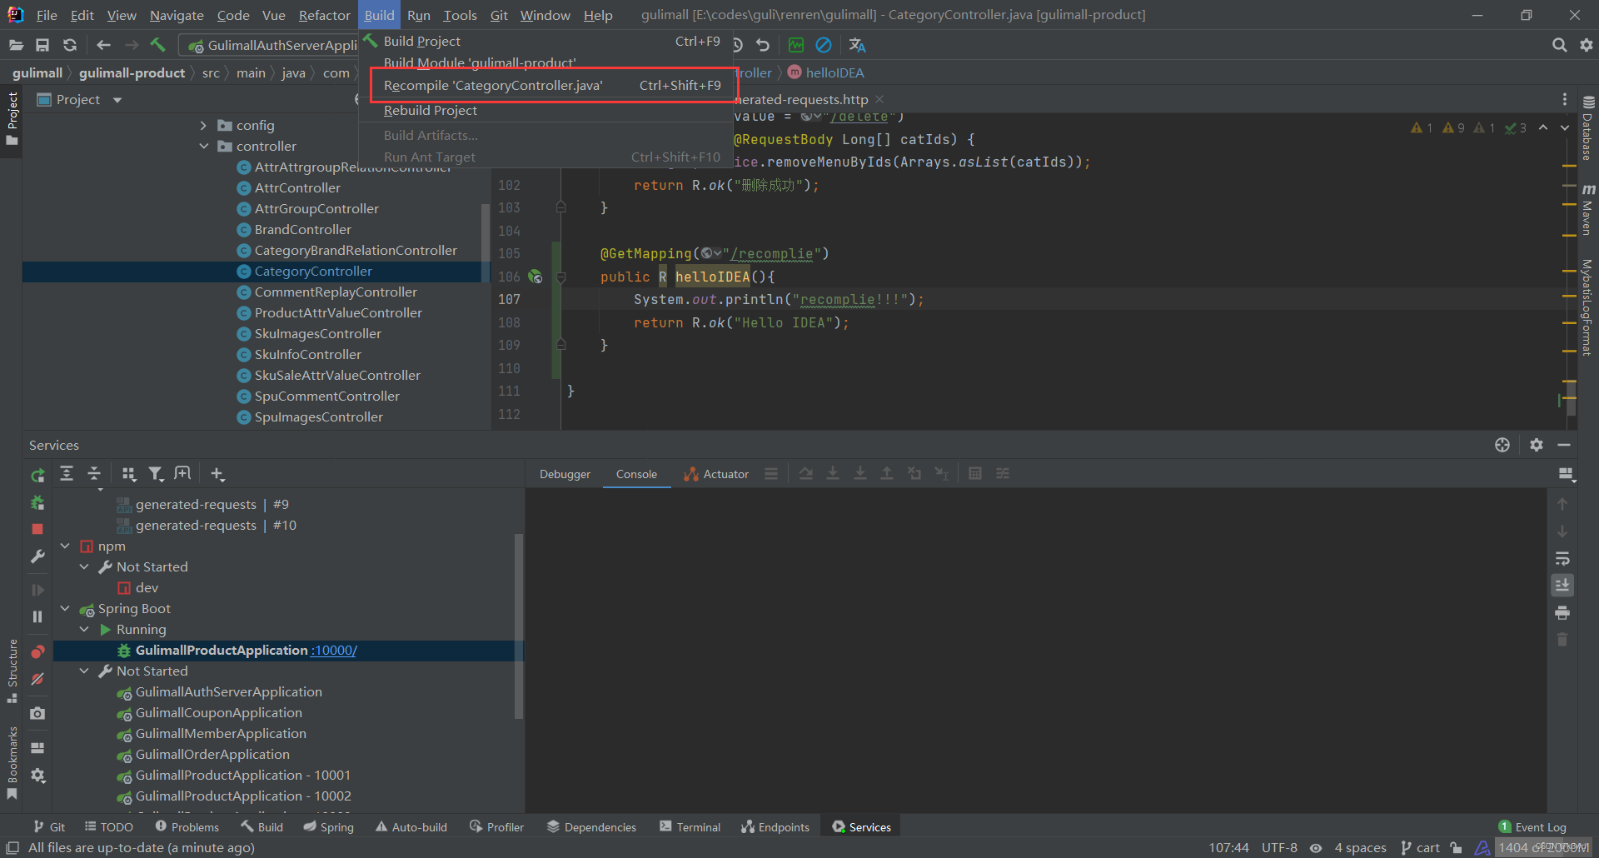Open the :10000/ link of GulimallProductApplication
Viewport: 1599px width, 858px height.
click(x=334, y=650)
